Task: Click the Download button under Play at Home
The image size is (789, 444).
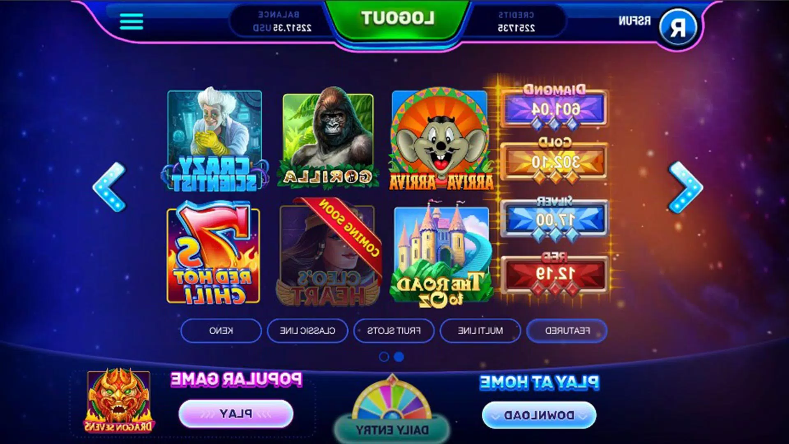Action: point(539,415)
